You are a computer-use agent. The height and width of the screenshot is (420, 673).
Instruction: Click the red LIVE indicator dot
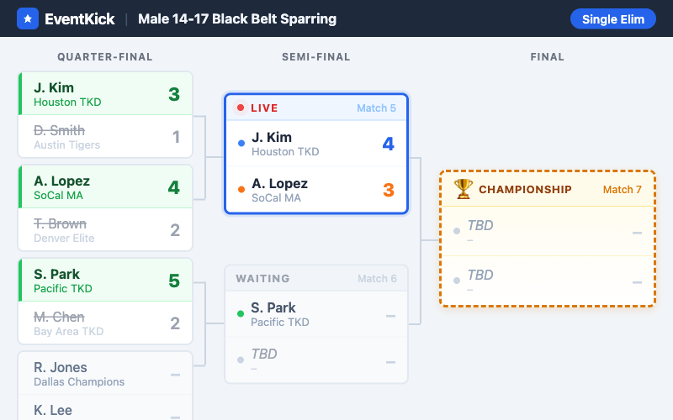240,108
